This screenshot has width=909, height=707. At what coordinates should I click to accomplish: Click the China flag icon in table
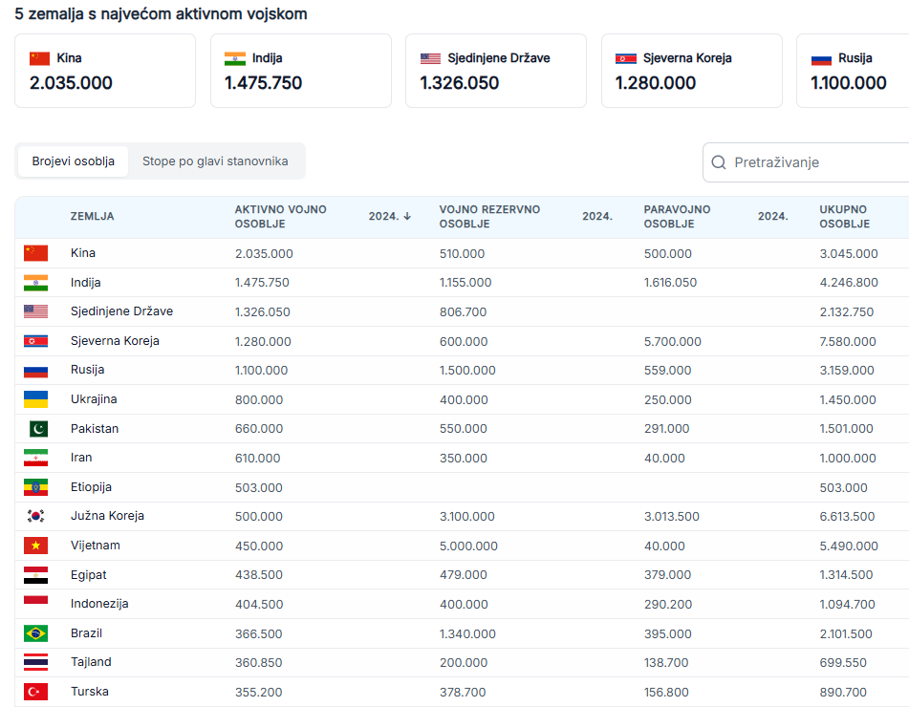35,253
